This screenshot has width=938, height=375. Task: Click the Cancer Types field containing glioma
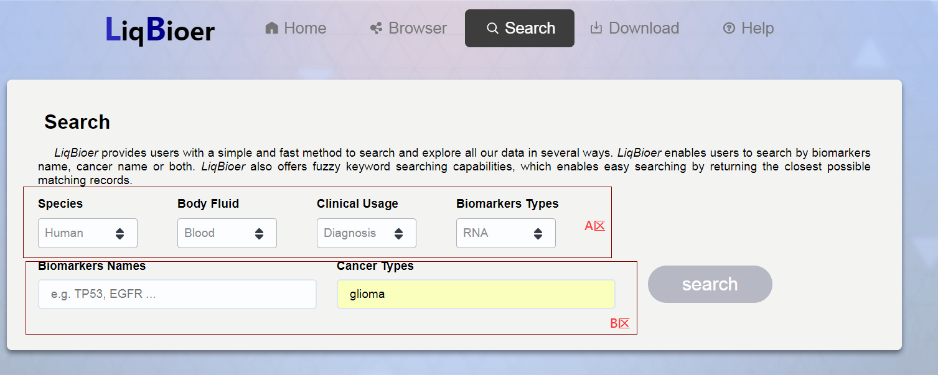click(476, 294)
